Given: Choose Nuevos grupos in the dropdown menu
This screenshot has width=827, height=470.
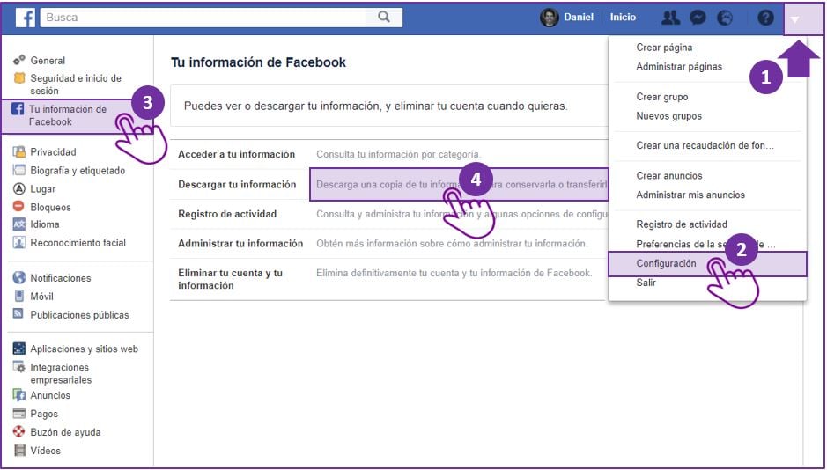Looking at the screenshot, I should click(668, 116).
